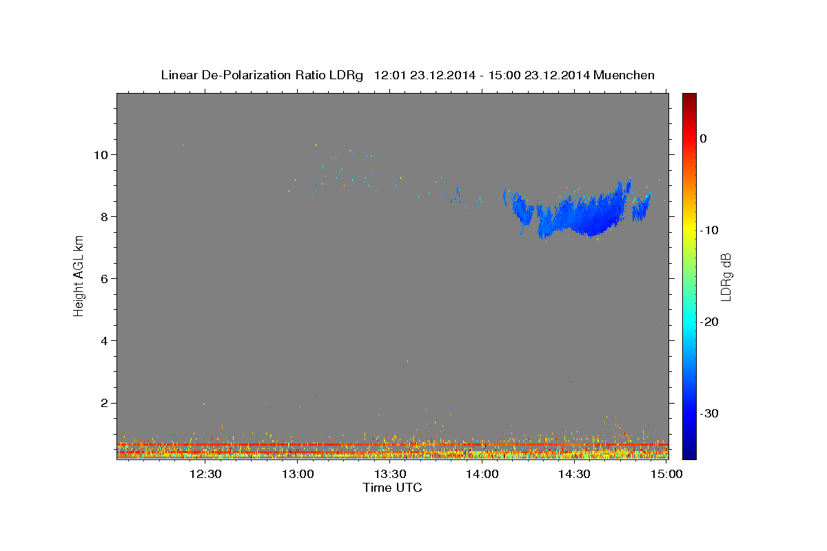Click the height tick label 8
The width and height of the screenshot is (827, 551).
click(103, 216)
